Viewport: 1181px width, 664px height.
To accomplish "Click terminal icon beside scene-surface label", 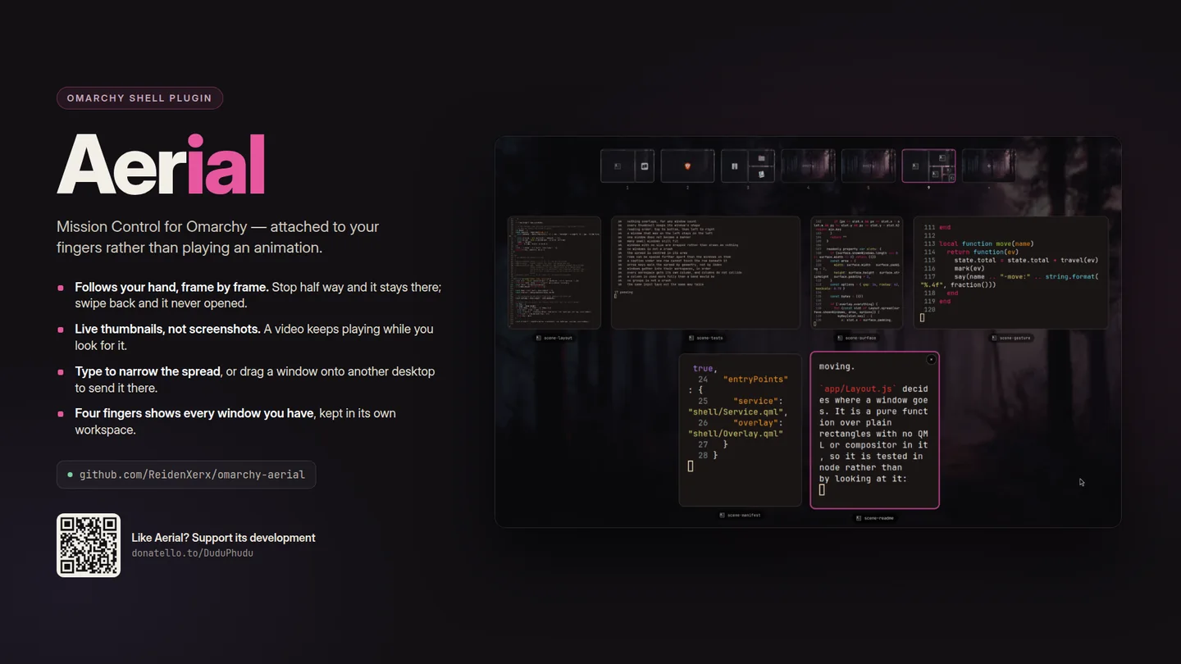I will 840,338.
